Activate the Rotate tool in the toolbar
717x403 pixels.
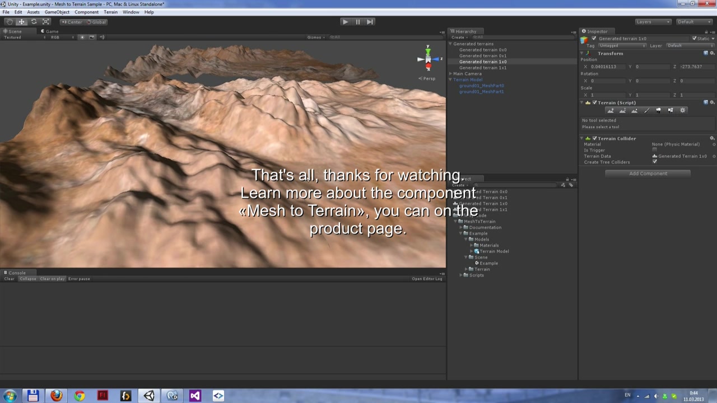(34, 21)
